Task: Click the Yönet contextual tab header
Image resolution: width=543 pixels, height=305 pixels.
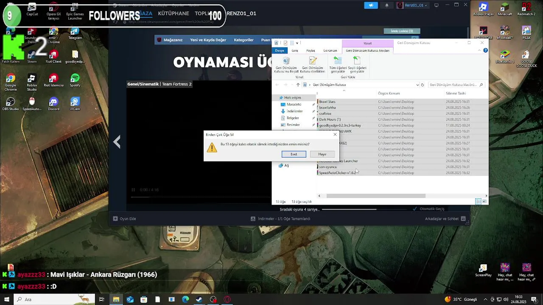Action: tap(367, 43)
